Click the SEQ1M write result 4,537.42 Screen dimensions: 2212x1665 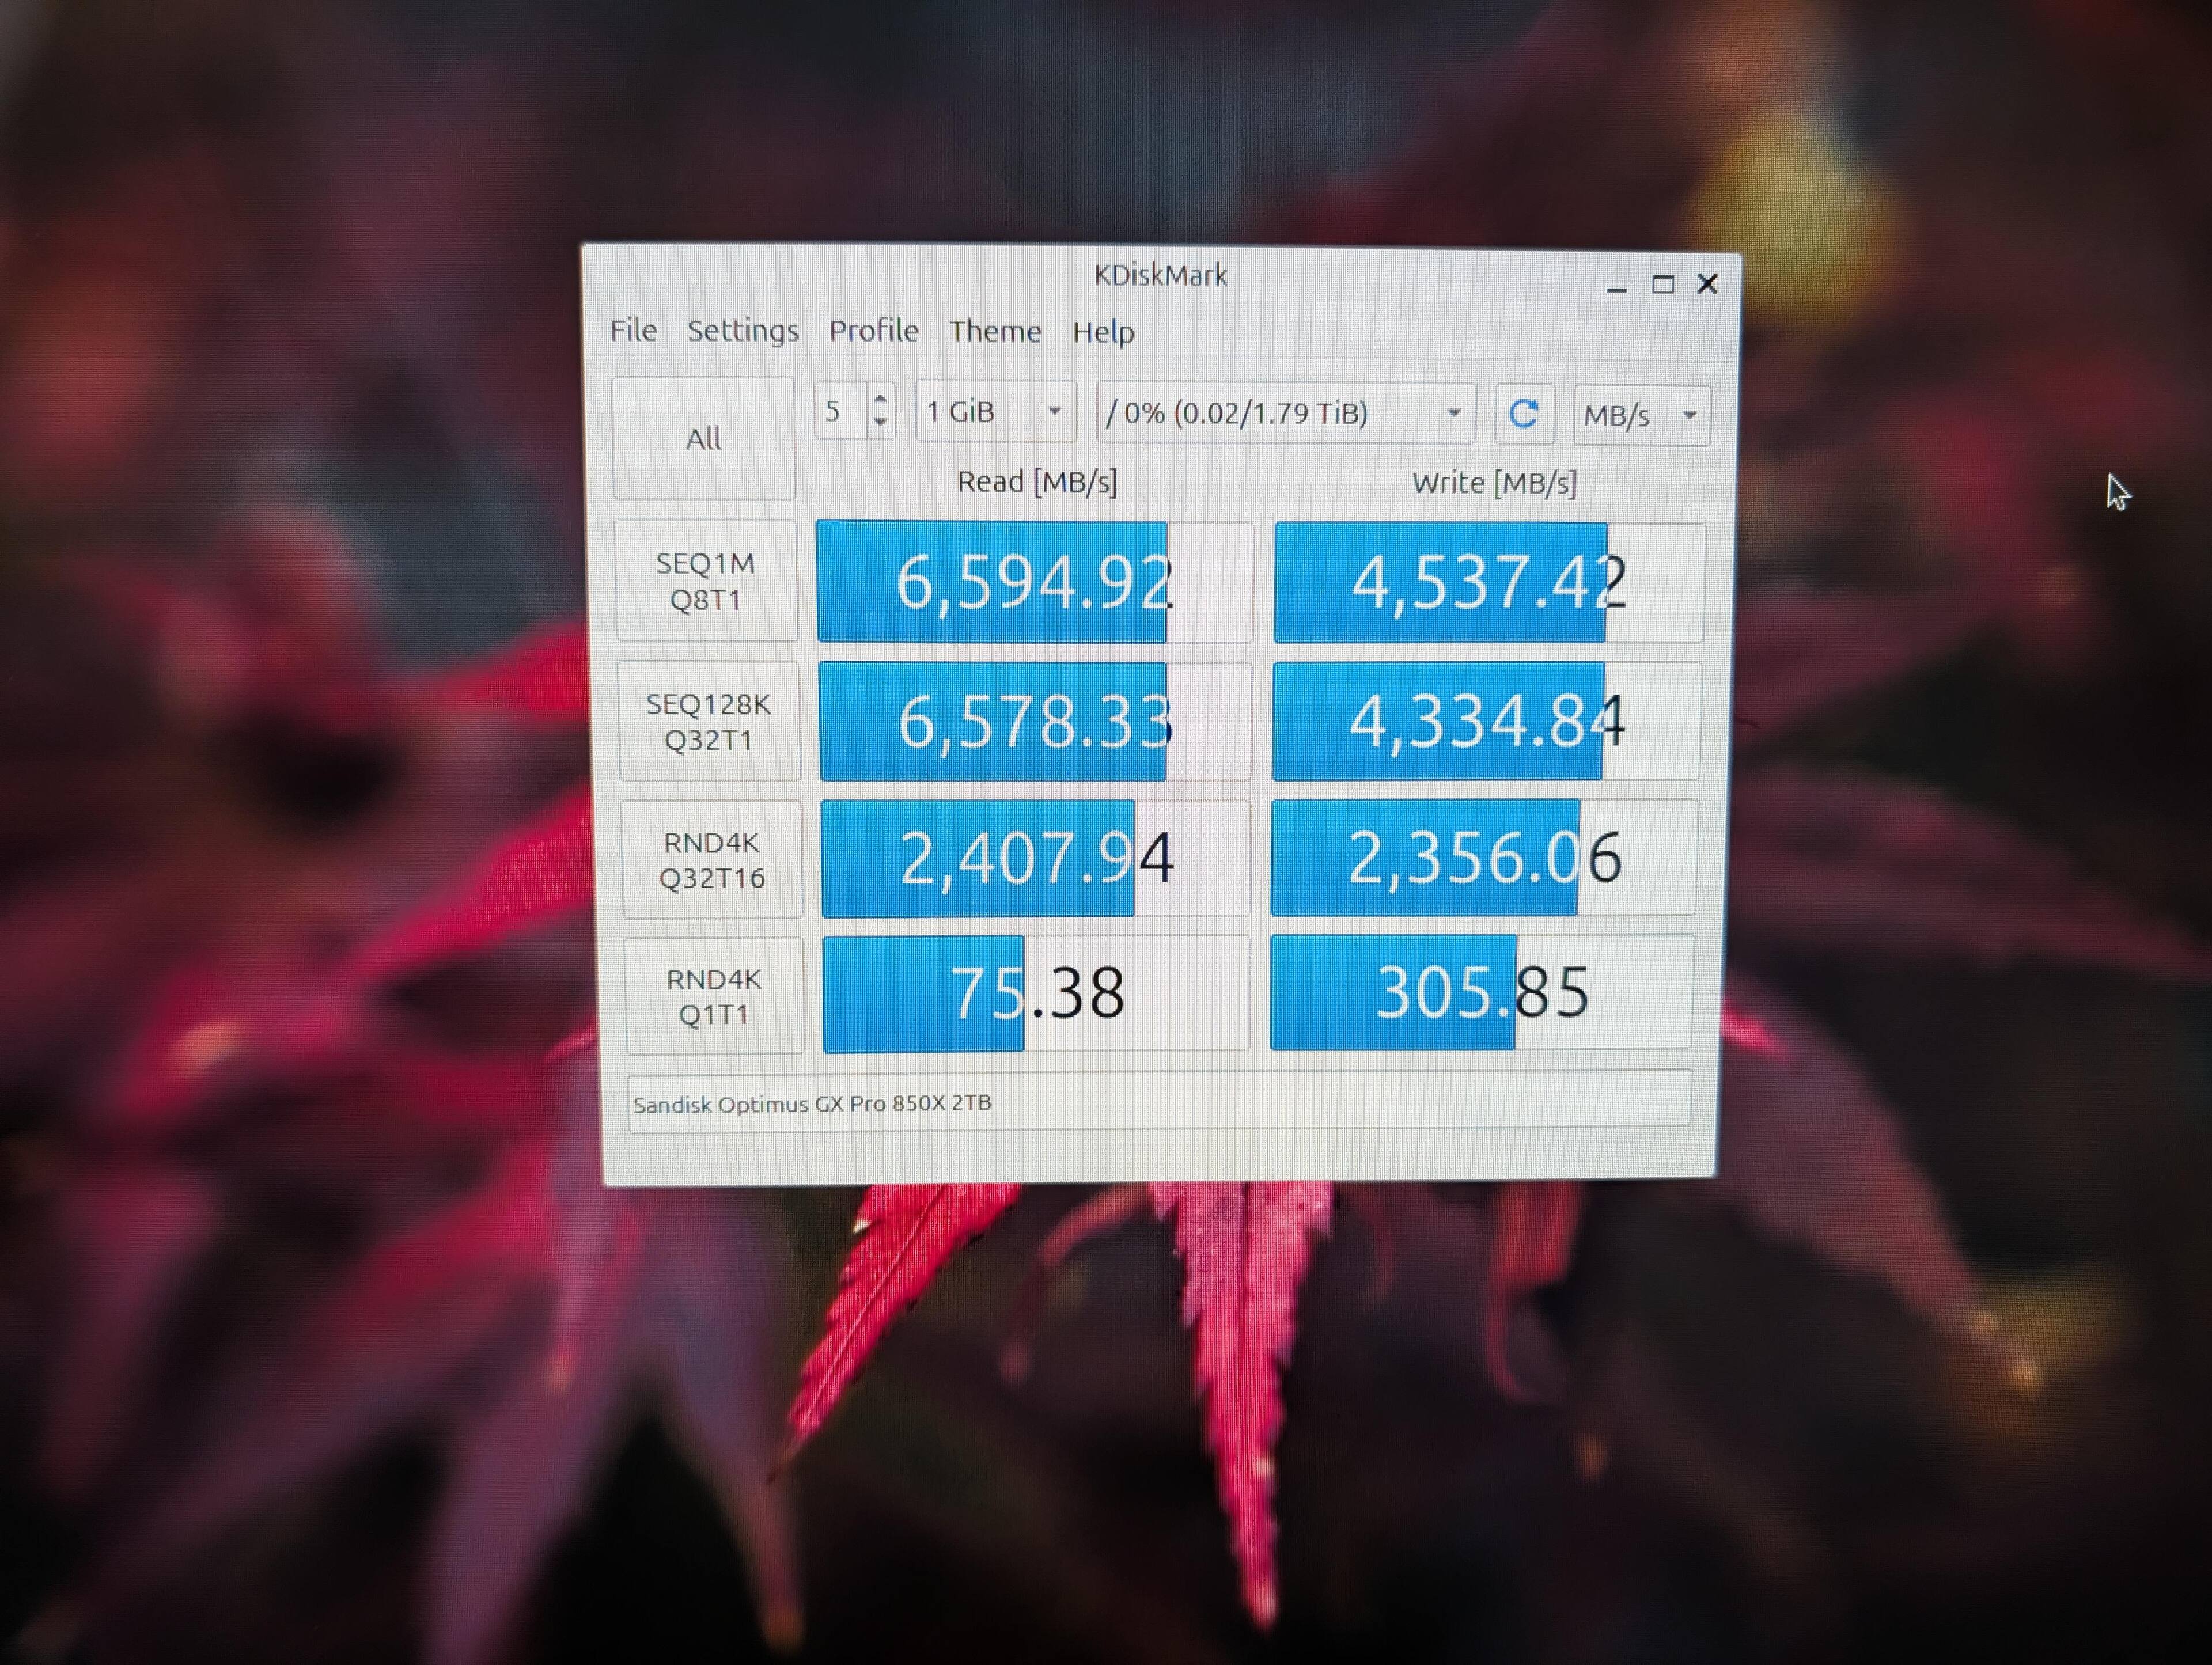click(1489, 582)
